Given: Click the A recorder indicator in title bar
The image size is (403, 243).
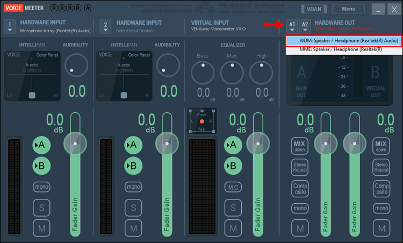Looking at the screenshot, I should (88, 8).
